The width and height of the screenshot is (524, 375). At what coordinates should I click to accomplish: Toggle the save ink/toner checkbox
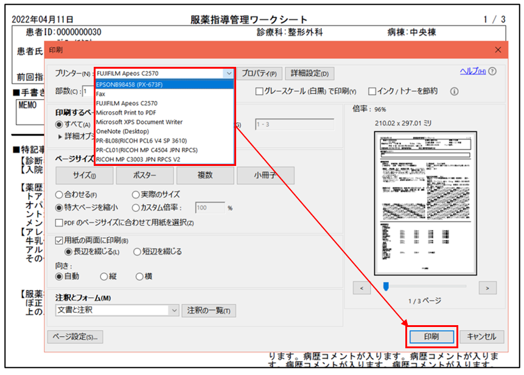(x=372, y=92)
